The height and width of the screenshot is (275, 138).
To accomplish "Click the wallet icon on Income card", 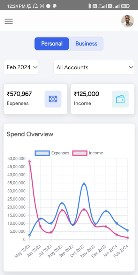I will pos(120,99).
